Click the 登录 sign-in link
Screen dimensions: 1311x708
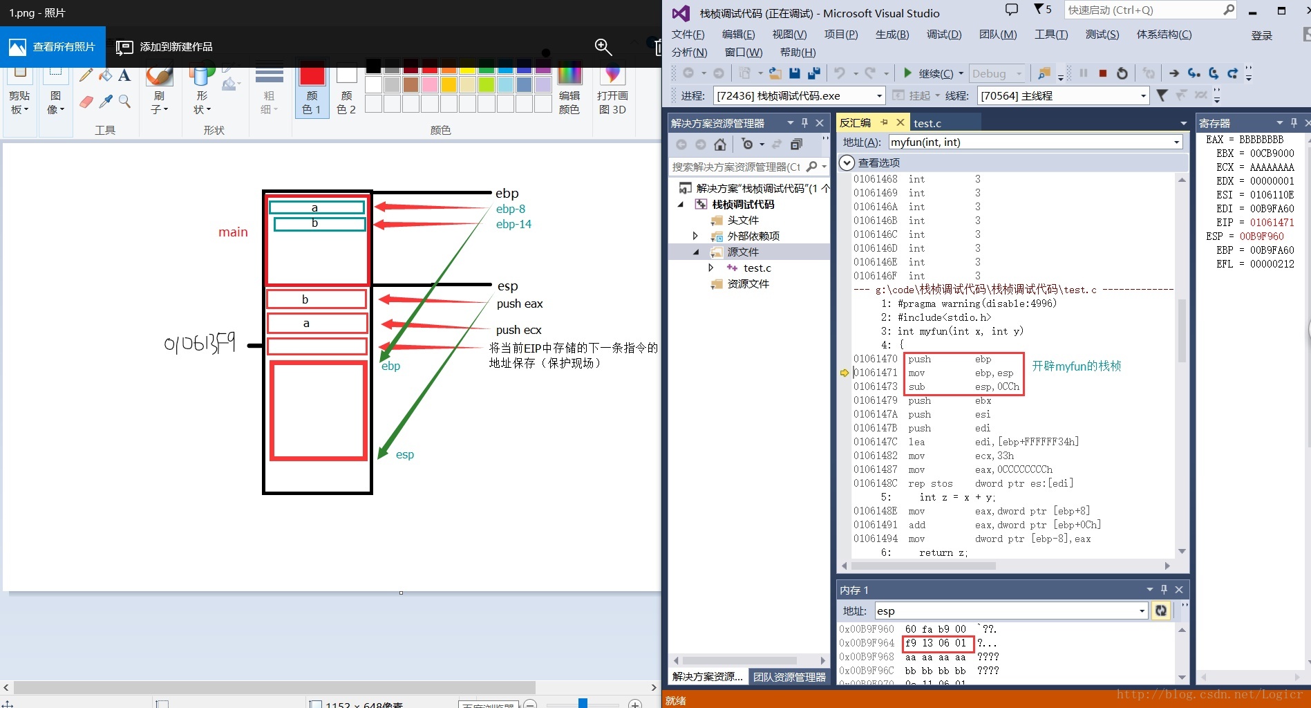[x=1262, y=35]
